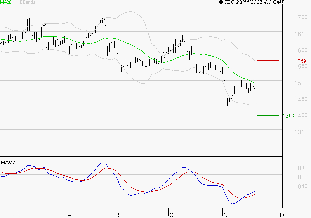Click the 000 MACD axis label
Image resolution: width=311 pixels, height=218 pixels.
click(x=303, y=177)
